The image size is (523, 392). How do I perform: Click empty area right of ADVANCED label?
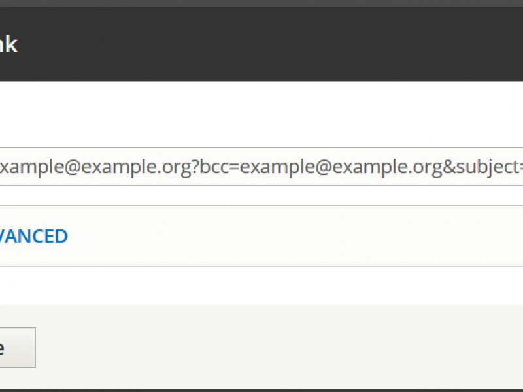pyautogui.click(x=294, y=236)
